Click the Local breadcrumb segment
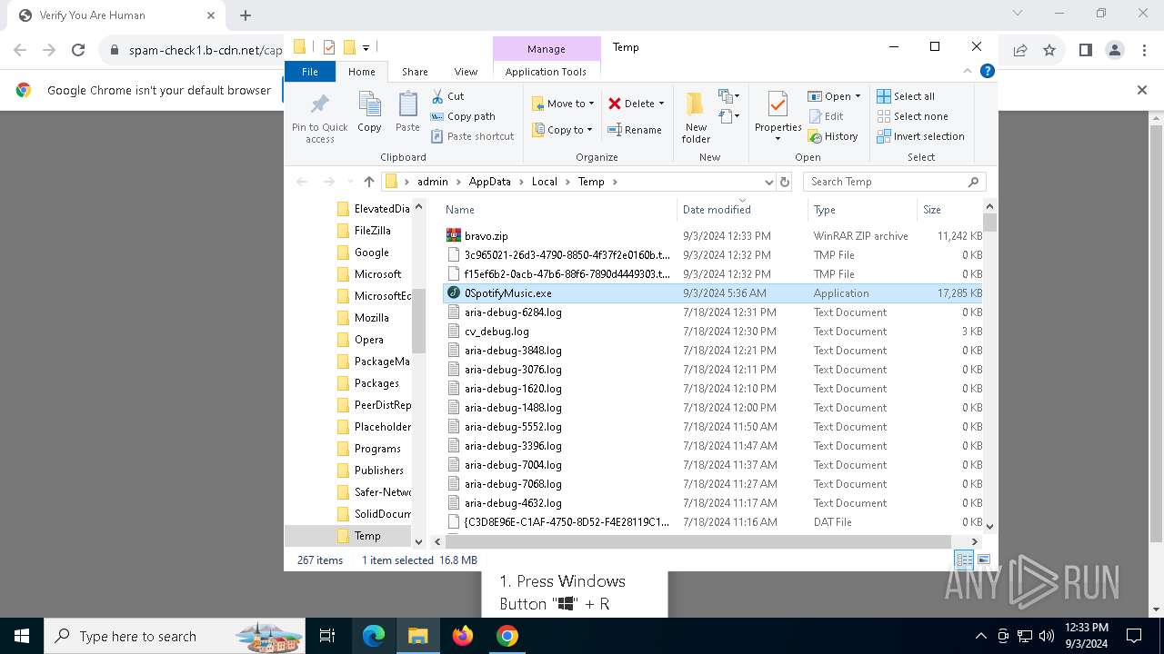The image size is (1164, 654). (x=545, y=182)
